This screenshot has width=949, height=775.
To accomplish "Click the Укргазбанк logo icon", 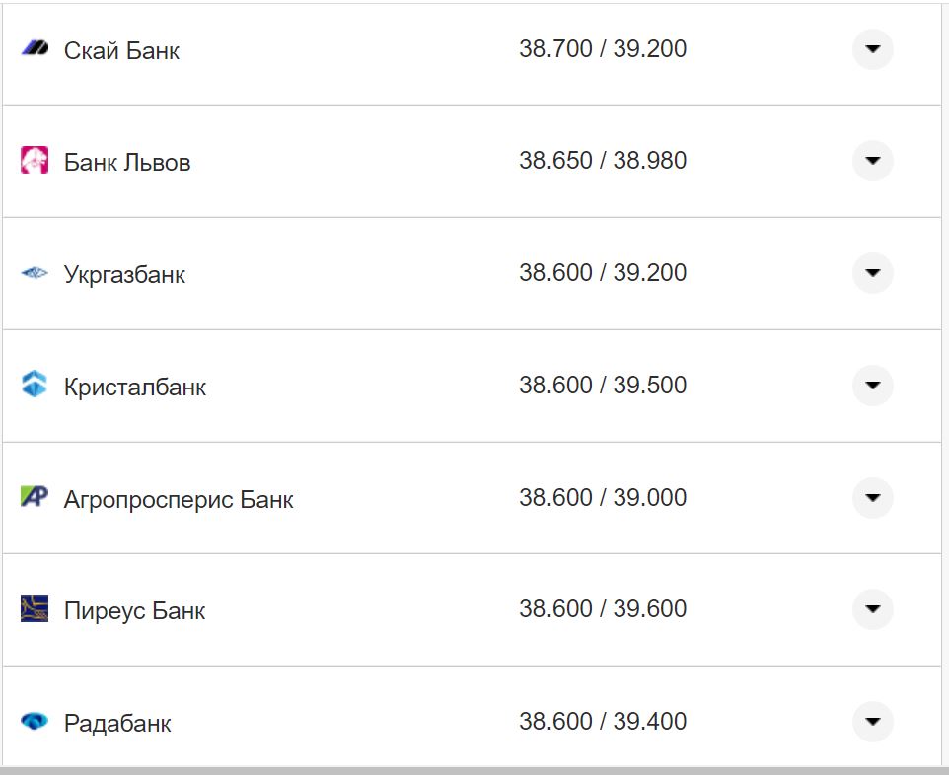I will click(35, 273).
